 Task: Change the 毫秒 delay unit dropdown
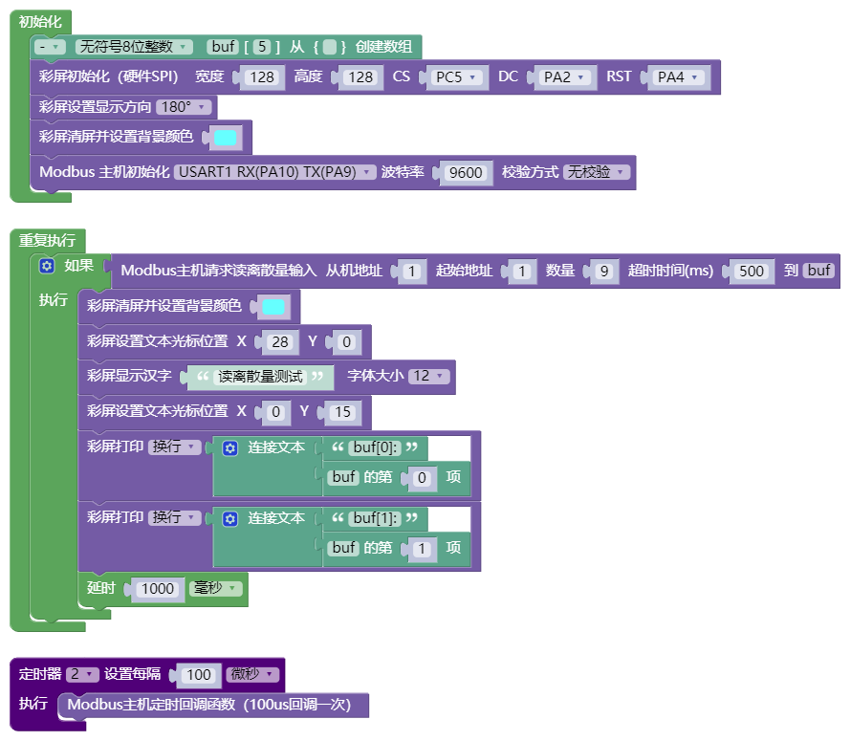215,588
